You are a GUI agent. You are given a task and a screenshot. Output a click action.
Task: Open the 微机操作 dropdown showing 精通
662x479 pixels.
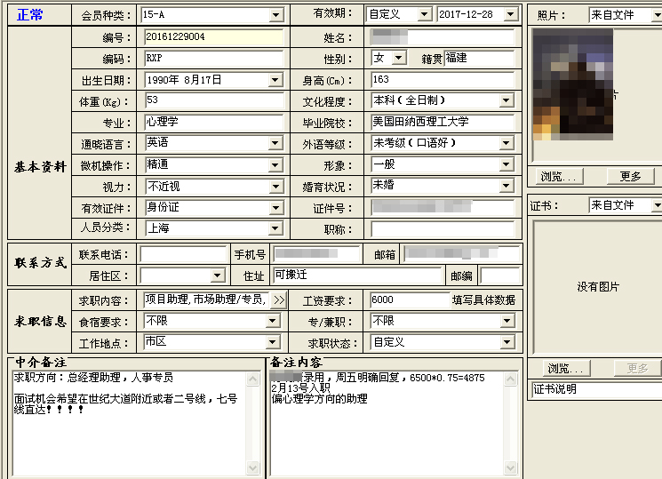tap(275, 165)
